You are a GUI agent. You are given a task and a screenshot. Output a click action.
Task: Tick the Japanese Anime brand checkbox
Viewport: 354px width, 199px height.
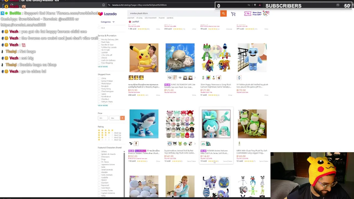99,164
